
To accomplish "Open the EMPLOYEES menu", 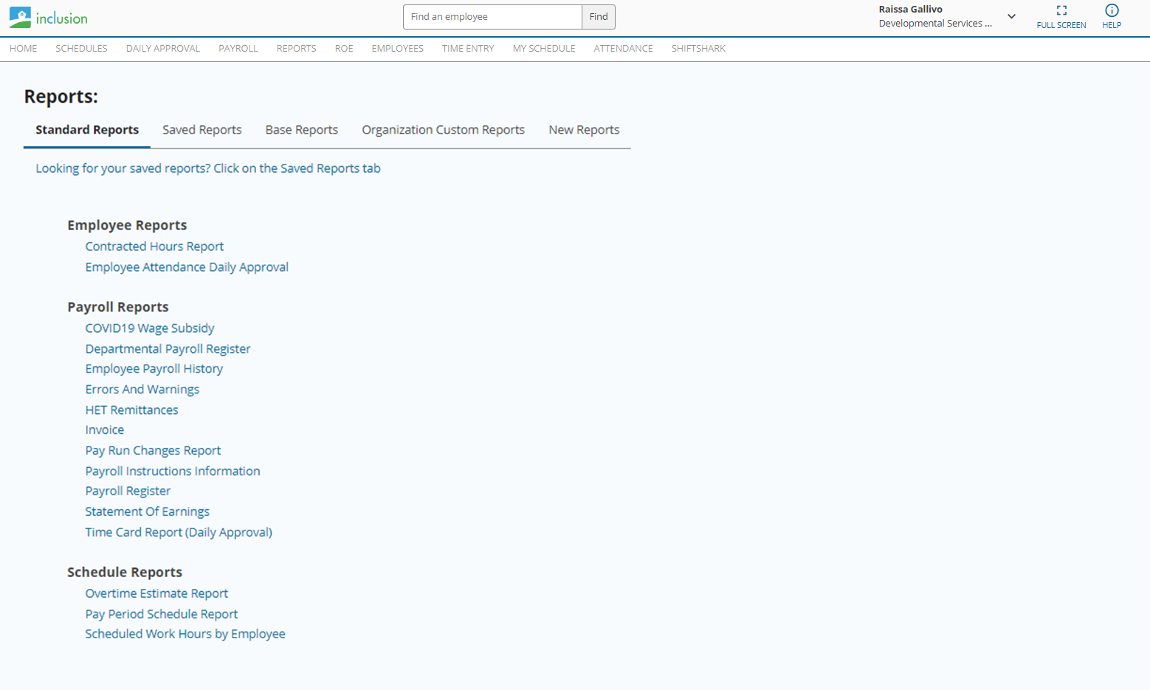I will (x=398, y=49).
